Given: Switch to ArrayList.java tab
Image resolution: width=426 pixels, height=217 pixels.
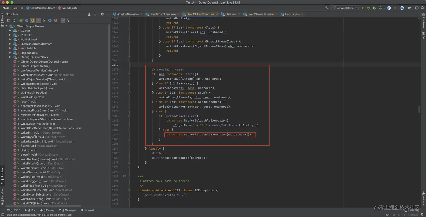Looking at the screenshot, I should pyautogui.click(x=292, y=14).
